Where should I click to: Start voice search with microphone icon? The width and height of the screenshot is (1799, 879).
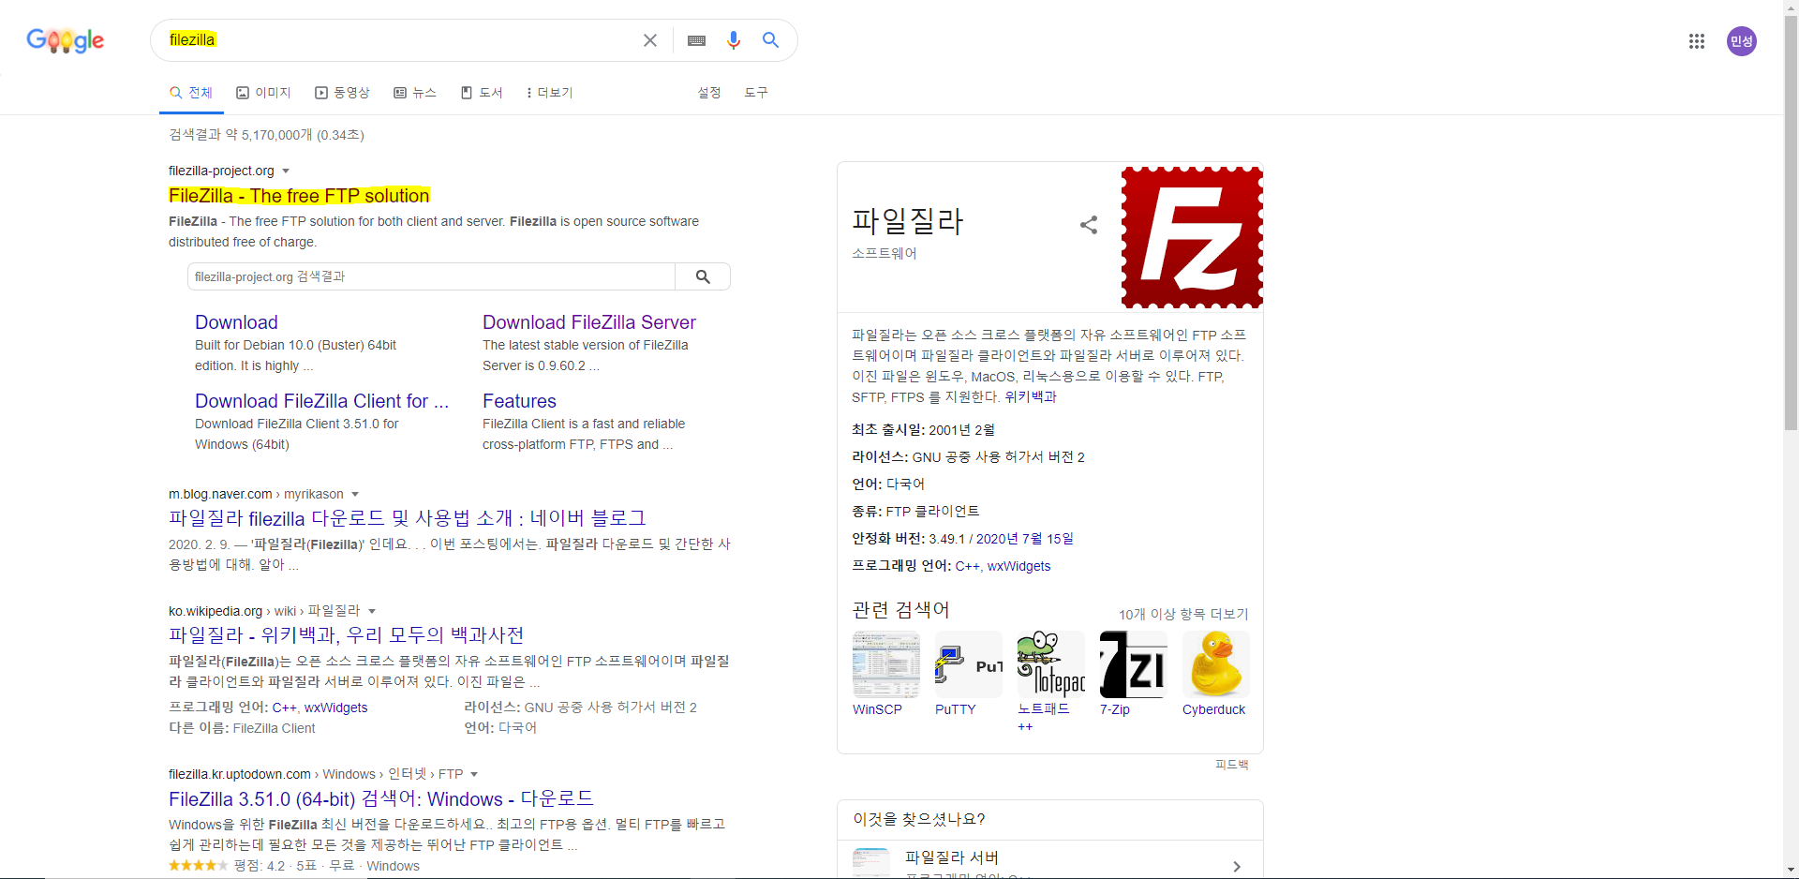[734, 40]
